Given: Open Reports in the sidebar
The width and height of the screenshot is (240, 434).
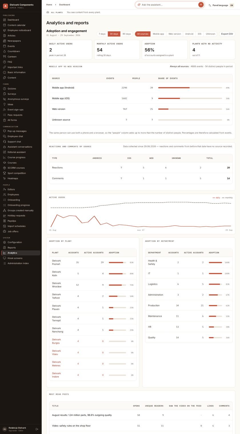Looking at the screenshot, I should [x=21, y=247].
